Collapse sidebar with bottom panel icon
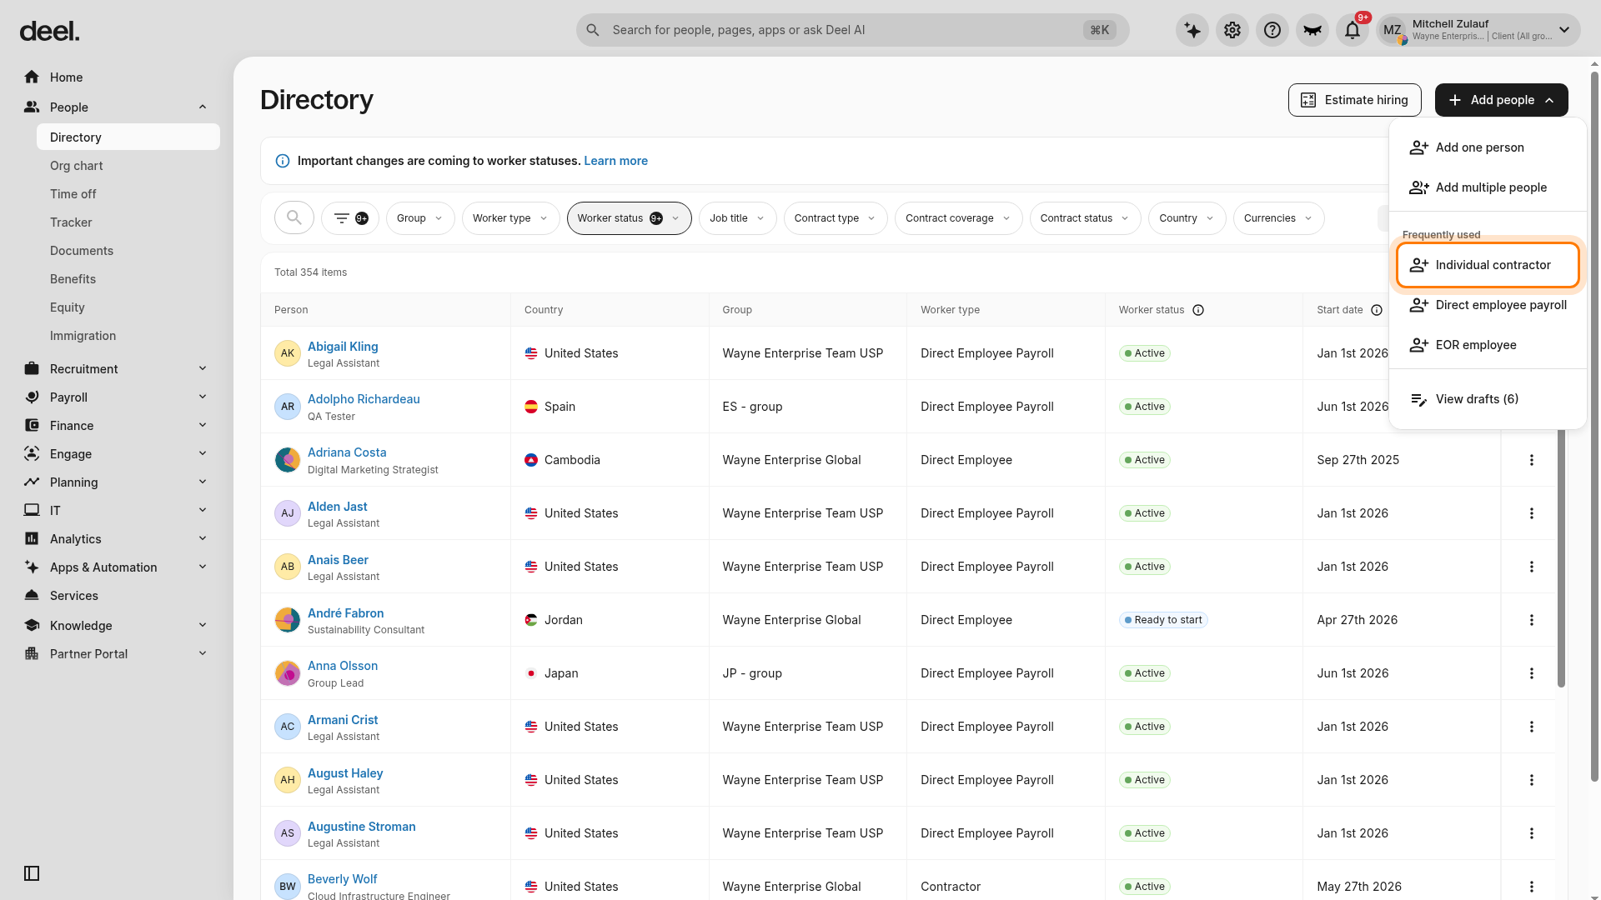Screen dimensions: 1601x900 click(32, 873)
